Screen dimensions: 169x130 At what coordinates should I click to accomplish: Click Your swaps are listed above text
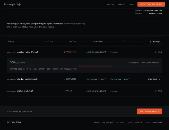click(x=20, y=111)
